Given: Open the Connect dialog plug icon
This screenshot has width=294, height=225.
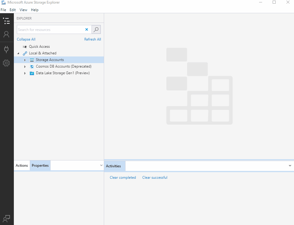Looking at the screenshot, I should 6,50.
